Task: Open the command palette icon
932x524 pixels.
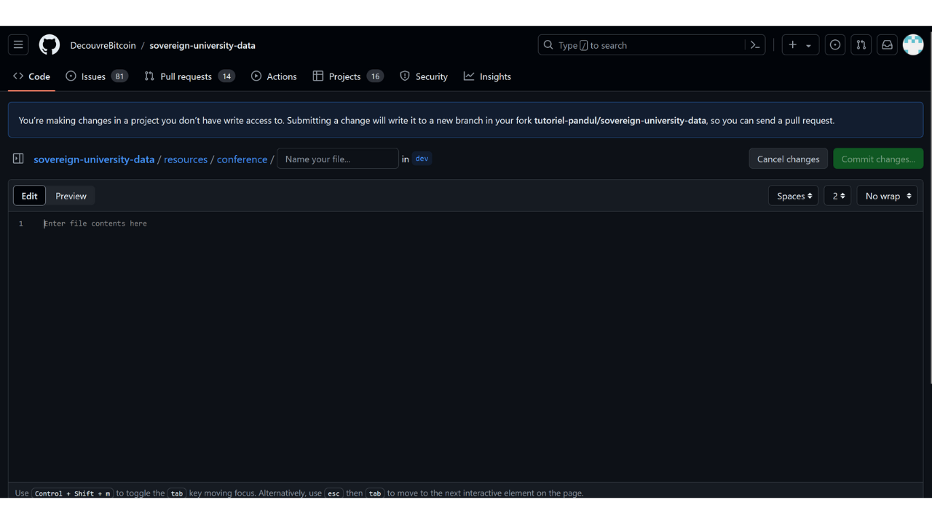Action: point(755,45)
